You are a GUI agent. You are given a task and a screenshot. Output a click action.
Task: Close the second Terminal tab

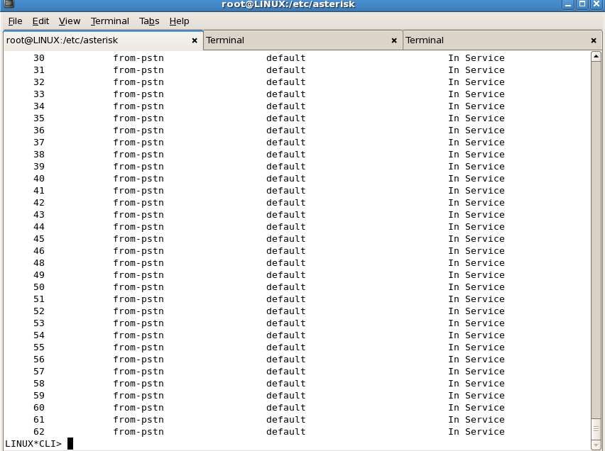click(394, 41)
